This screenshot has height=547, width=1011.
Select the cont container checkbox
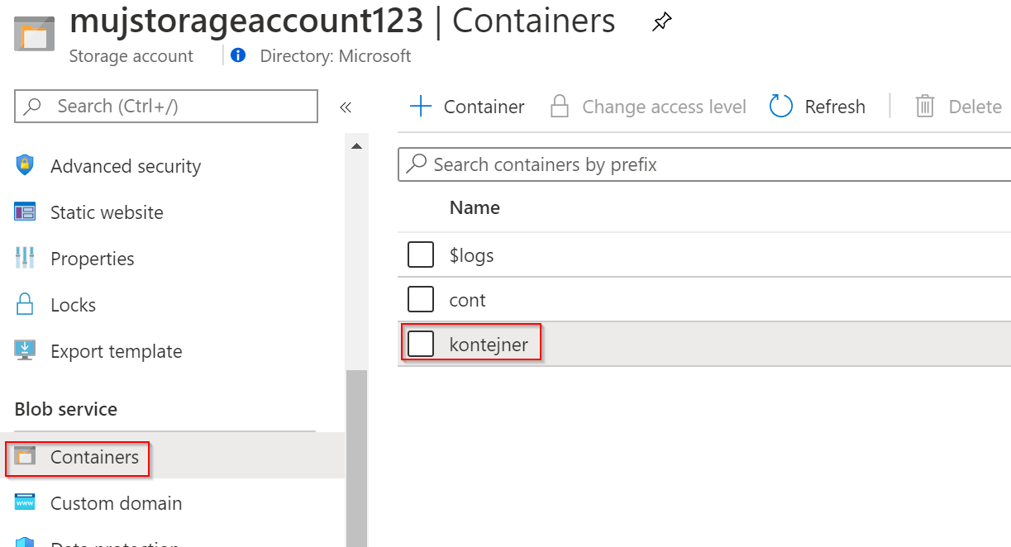(421, 299)
